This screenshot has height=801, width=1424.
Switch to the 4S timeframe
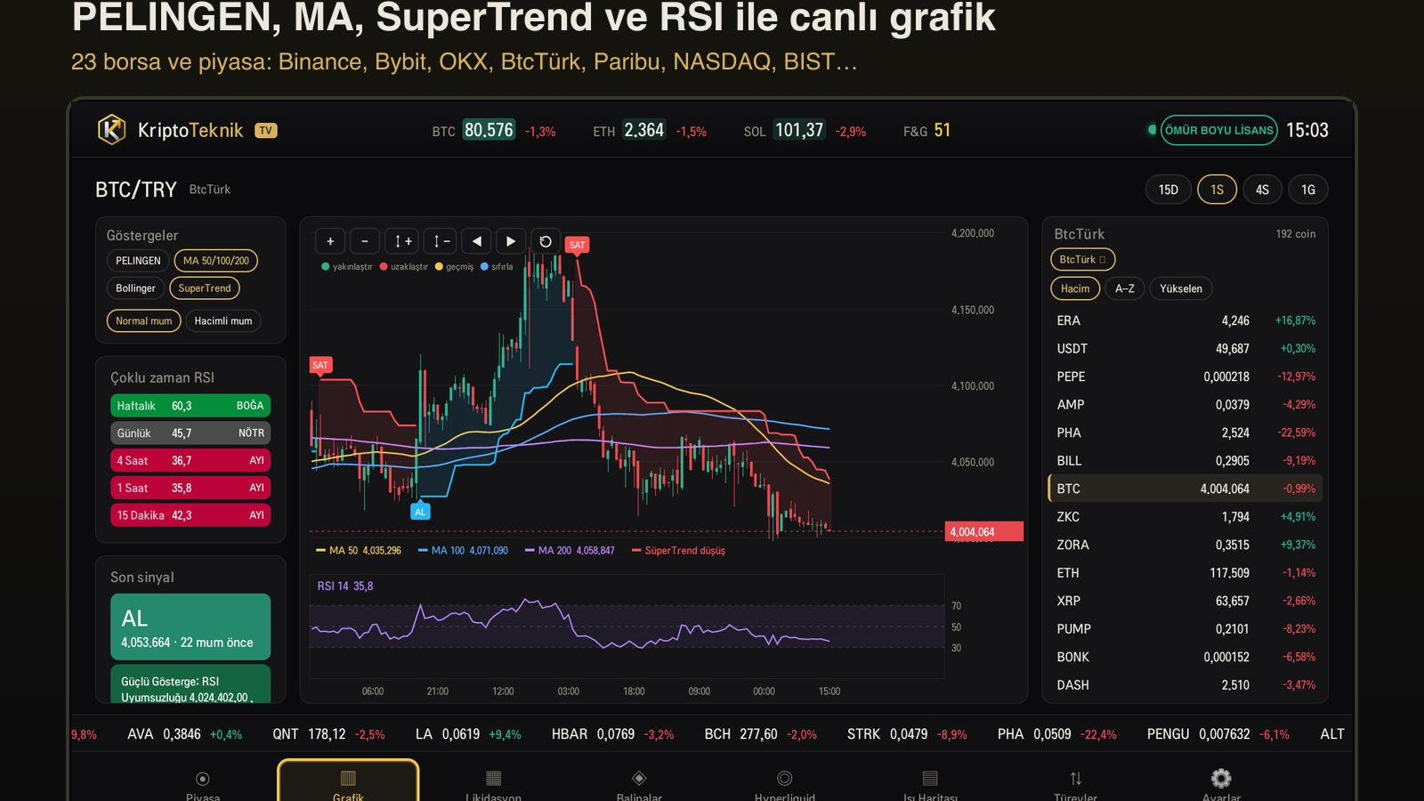click(1262, 190)
